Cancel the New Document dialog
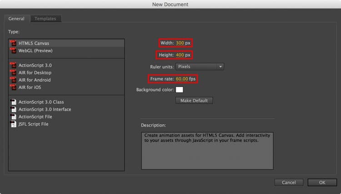 click(289, 182)
